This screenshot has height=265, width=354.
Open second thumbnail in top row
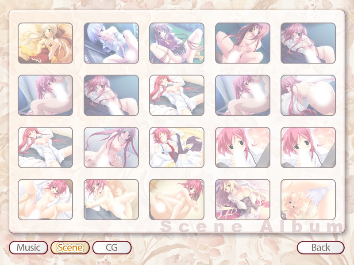click(111, 43)
